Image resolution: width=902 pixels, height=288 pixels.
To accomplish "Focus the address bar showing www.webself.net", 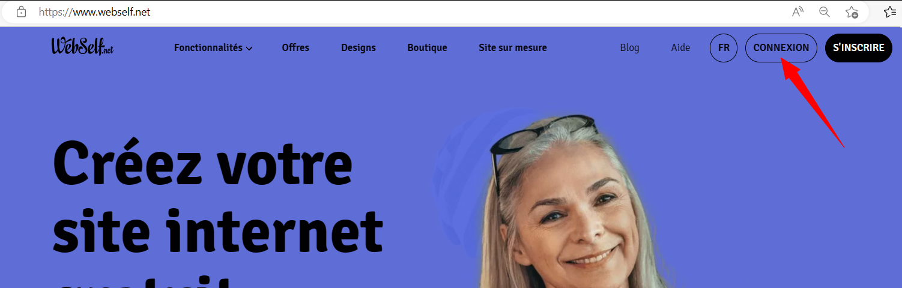I will (408, 11).
